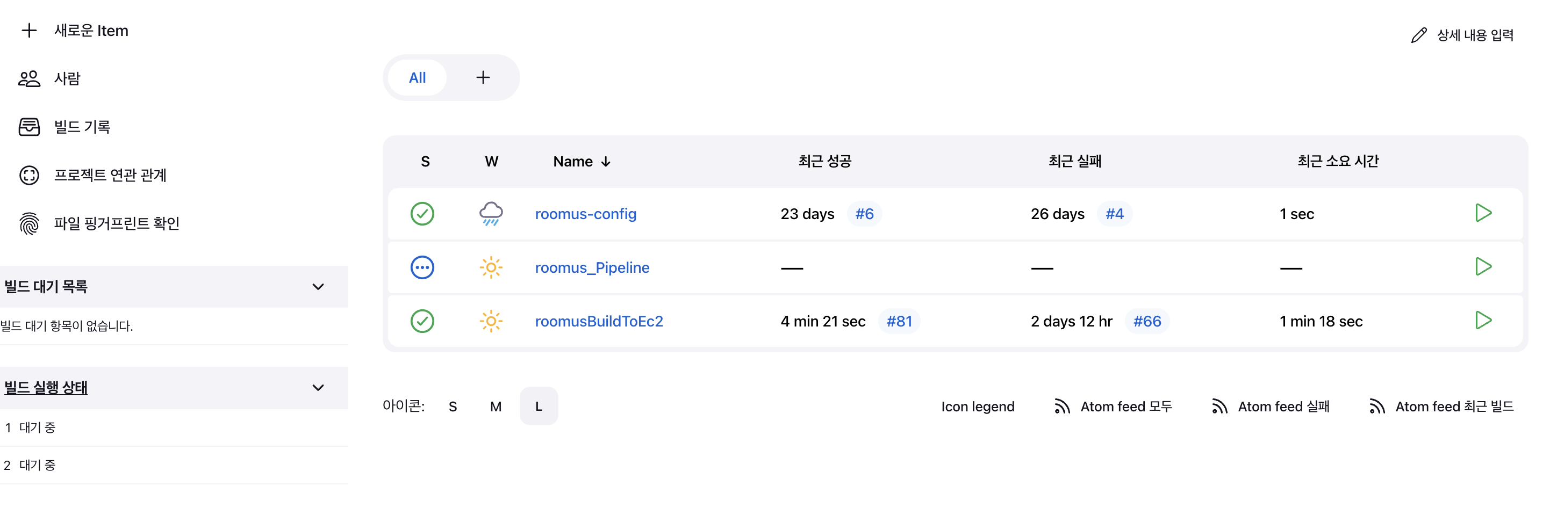This screenshot has width=1550, height=508.
Task: Create a new view with the plus tab
Action: point(483,77)
